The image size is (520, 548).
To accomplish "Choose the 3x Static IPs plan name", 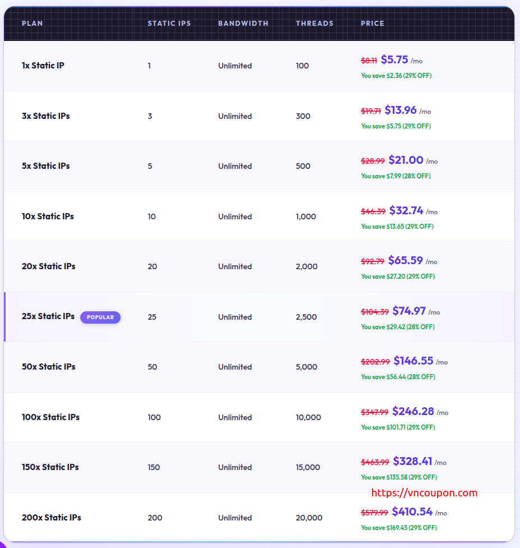I will [46, 116].
